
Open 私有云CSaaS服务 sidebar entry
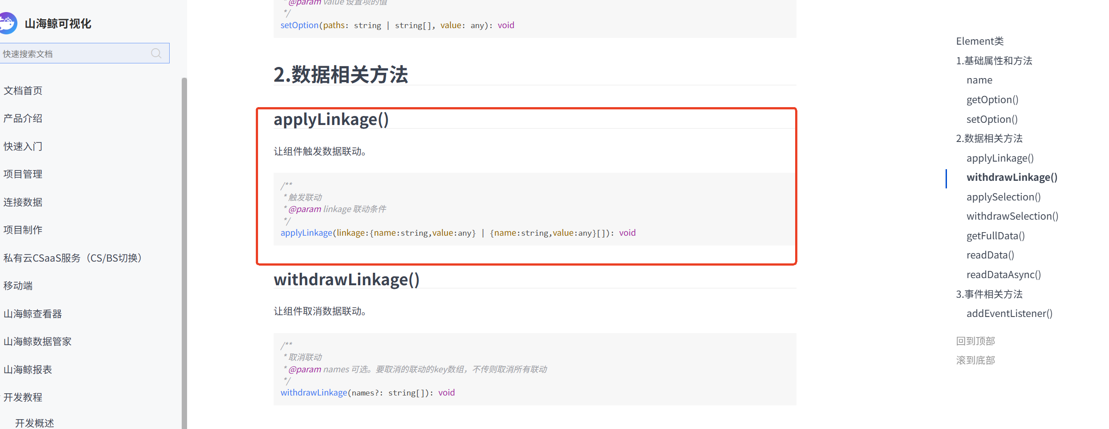point(72,258)
